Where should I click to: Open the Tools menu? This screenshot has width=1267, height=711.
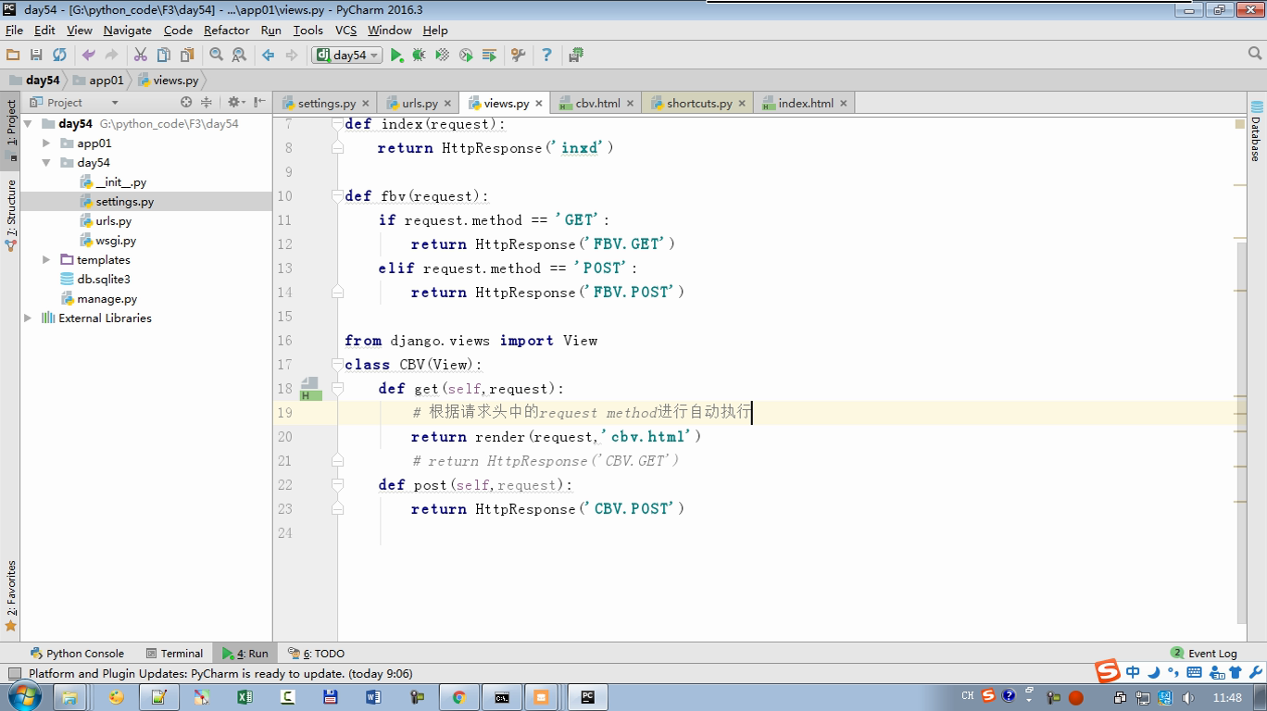click(307, 31)
